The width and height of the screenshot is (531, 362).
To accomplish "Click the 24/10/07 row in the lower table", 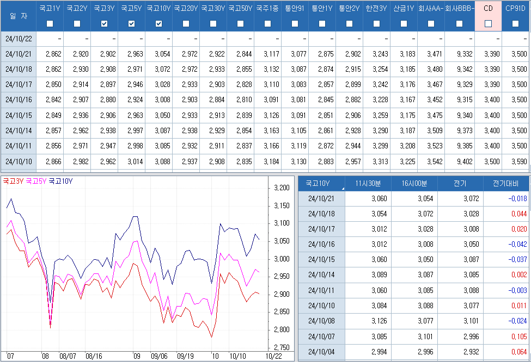I will point(321,336).
